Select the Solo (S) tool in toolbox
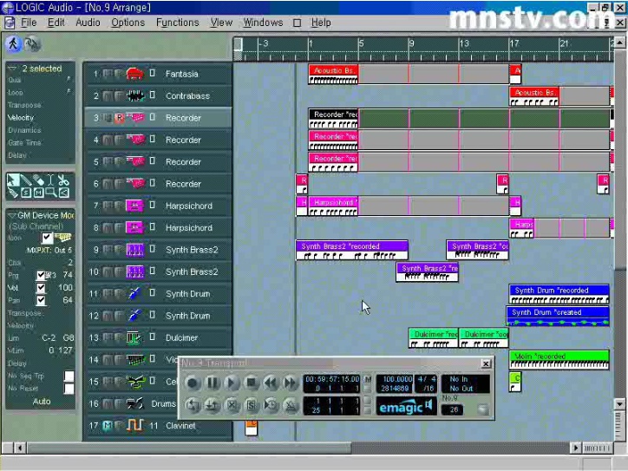Viewport: 628px width, 471px height. [x=26, y=193]
